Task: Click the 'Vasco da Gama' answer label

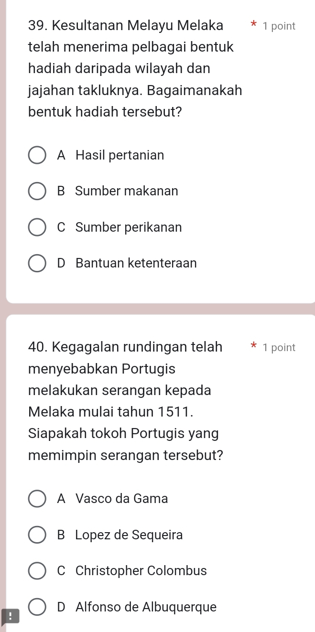Action: [122, 499]
